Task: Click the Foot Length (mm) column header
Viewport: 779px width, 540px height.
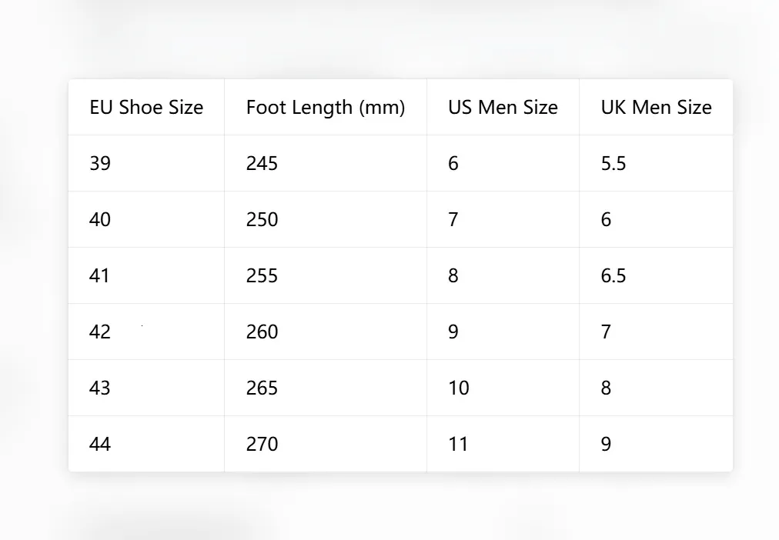Action: pyautogui.click(x=326, y=107)
